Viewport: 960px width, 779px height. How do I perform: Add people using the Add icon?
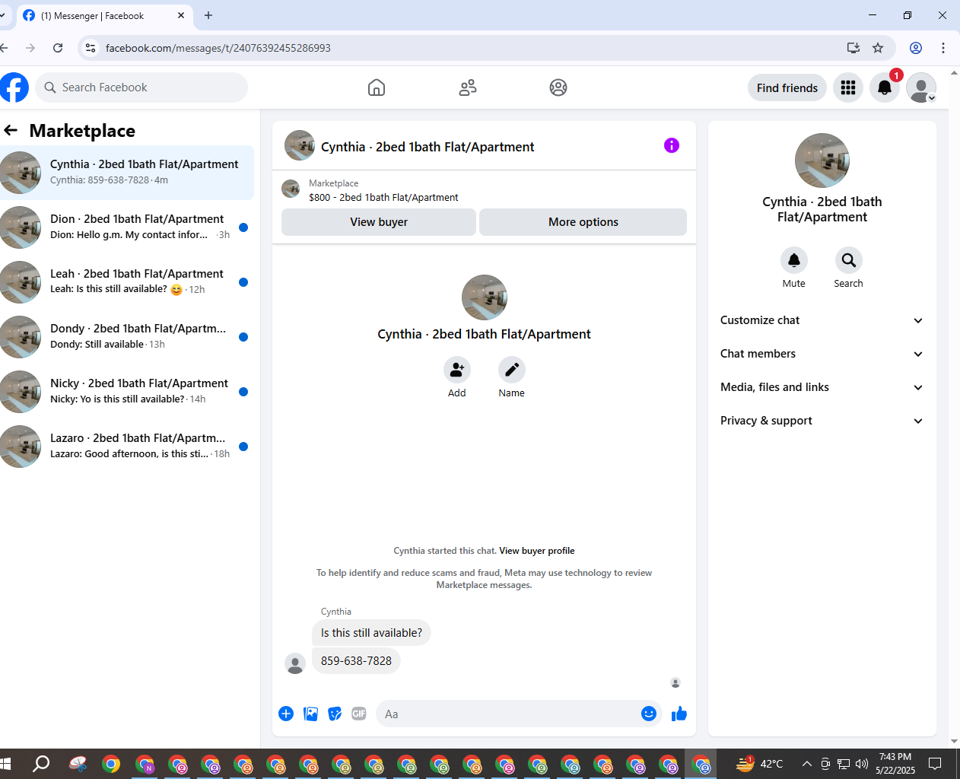457,370
